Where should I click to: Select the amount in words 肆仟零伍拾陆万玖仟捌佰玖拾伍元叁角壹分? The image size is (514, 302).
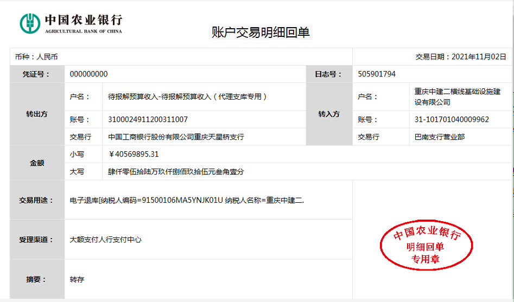[x=176, y=172]
